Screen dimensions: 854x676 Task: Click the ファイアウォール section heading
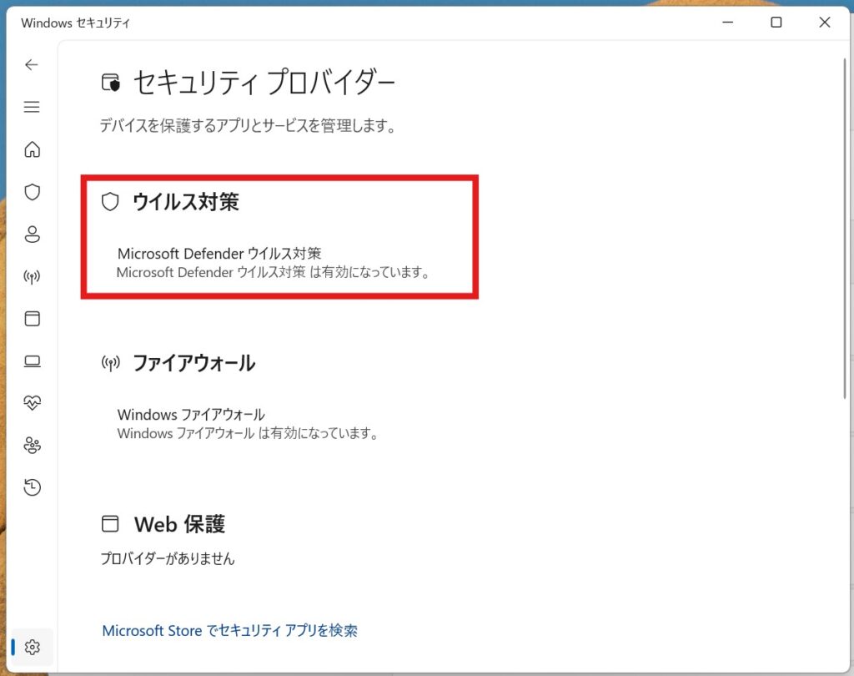pos(193,363)
